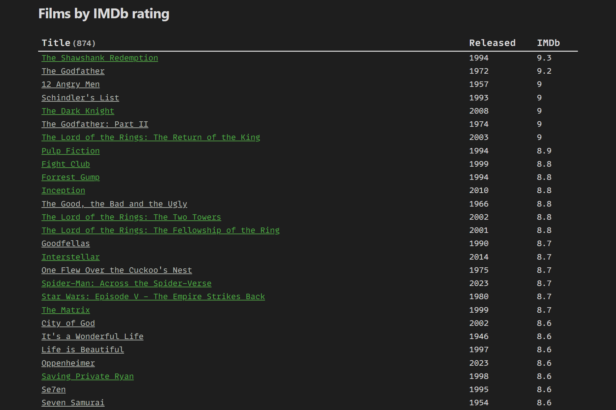Screen dimensions: 616x410
Task: Open Lord of the Rings: Fellowship of the Ring
Action: pos(161,230)
